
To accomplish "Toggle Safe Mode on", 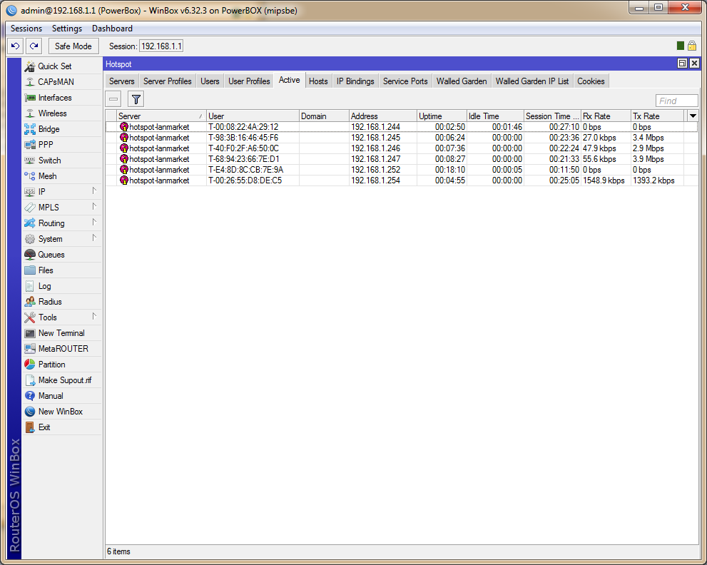I will (x=73, y=46).
